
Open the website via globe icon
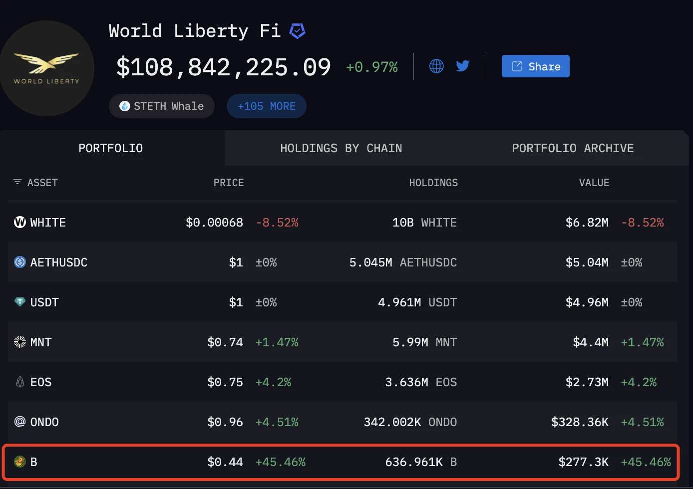coord(436,66)
